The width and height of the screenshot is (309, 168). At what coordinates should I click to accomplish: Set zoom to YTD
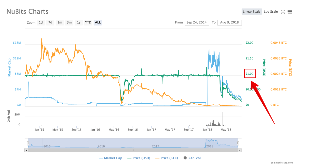point(88,22)
